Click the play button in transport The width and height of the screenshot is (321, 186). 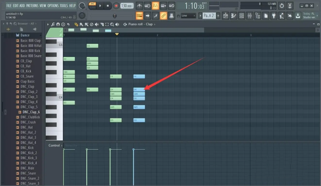[100, 6]
